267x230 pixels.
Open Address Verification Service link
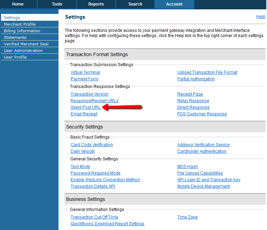[x=203, y=145]
